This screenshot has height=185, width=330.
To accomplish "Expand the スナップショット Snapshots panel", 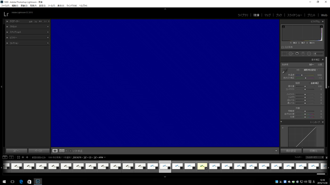I will coord(8,32).
